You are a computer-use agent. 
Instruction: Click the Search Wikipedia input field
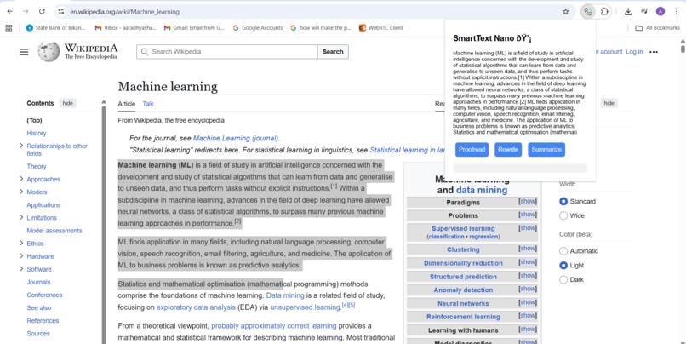tap(227, 52)
